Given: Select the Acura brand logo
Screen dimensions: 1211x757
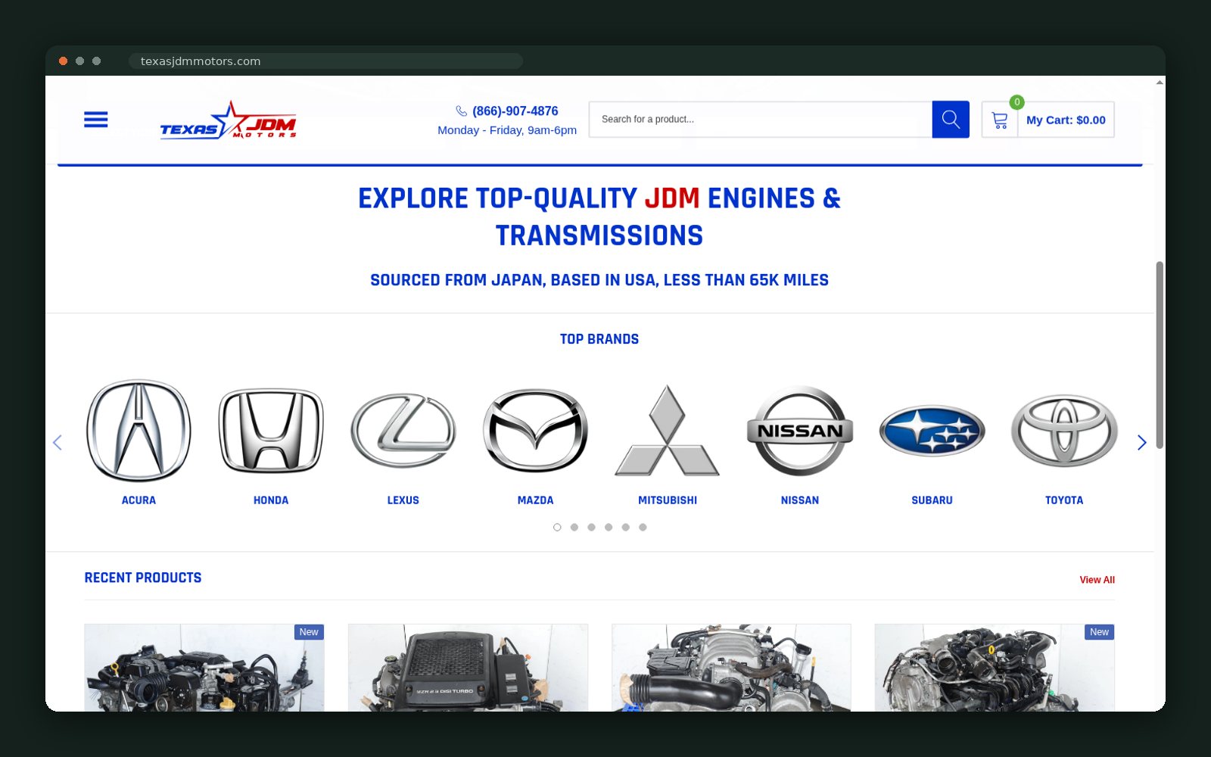Looking at the screenshot, I should (x=139, y=431).
